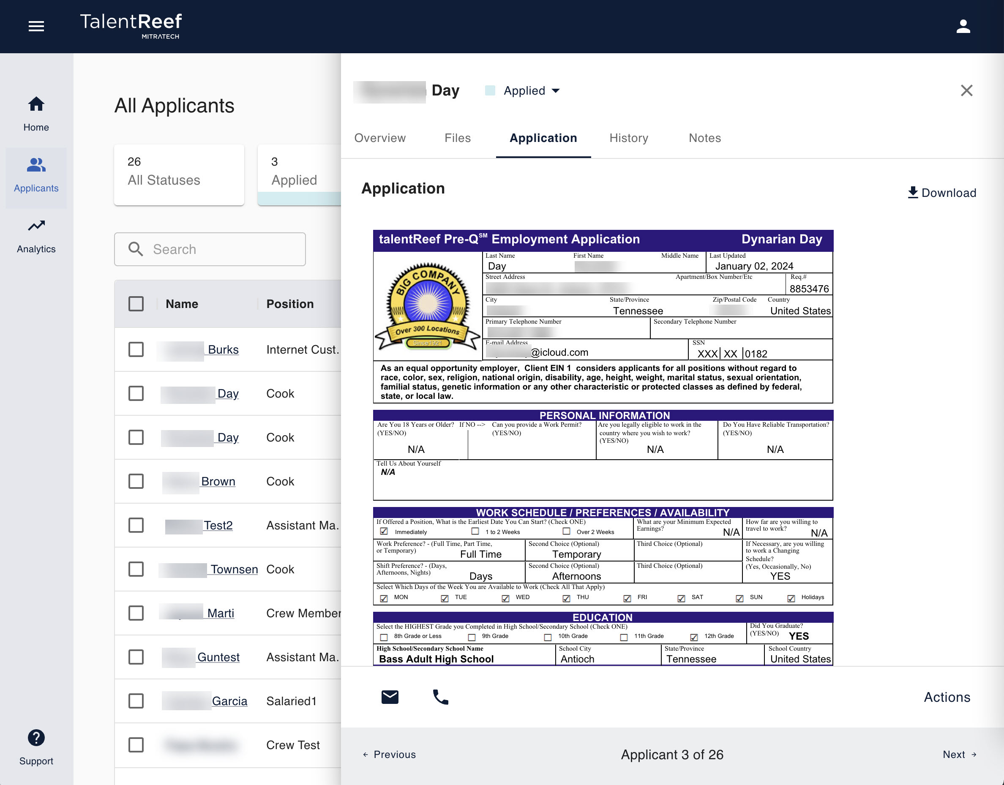Open the navigation hamburger menu

[36, 26]
